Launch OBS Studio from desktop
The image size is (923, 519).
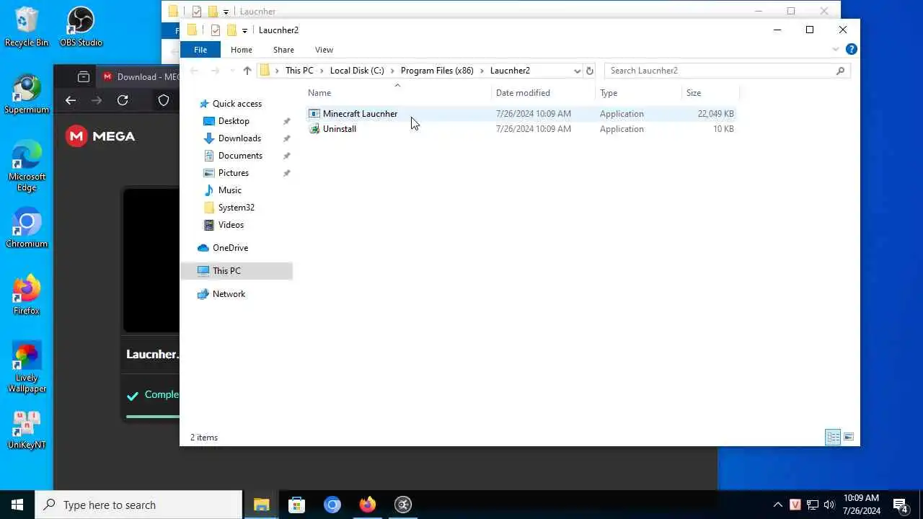(81, 27)
